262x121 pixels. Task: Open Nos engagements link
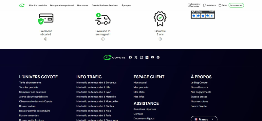201,92
